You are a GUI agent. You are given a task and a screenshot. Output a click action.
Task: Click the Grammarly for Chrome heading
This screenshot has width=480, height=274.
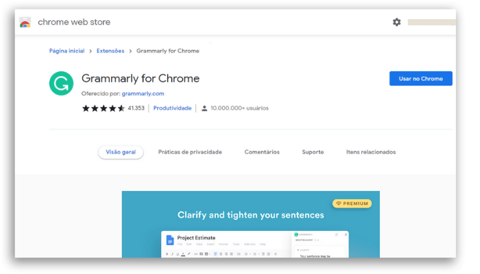141,79
